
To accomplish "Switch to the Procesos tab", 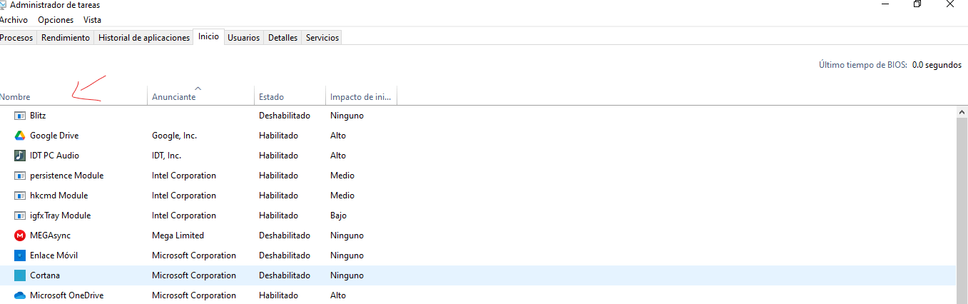I will point(17,38).
